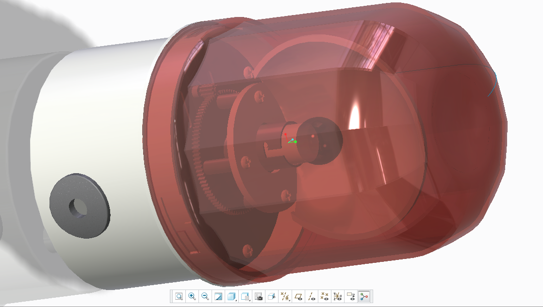Open the Datum Display Filters dropdown
The height and width of the screenshot is (307, 543).
click(285, 297)
